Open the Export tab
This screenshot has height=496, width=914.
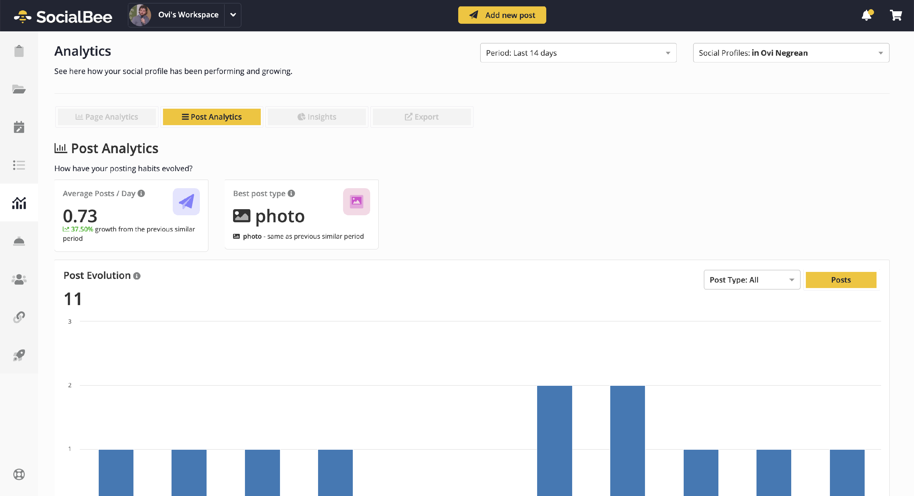point(422,117)
